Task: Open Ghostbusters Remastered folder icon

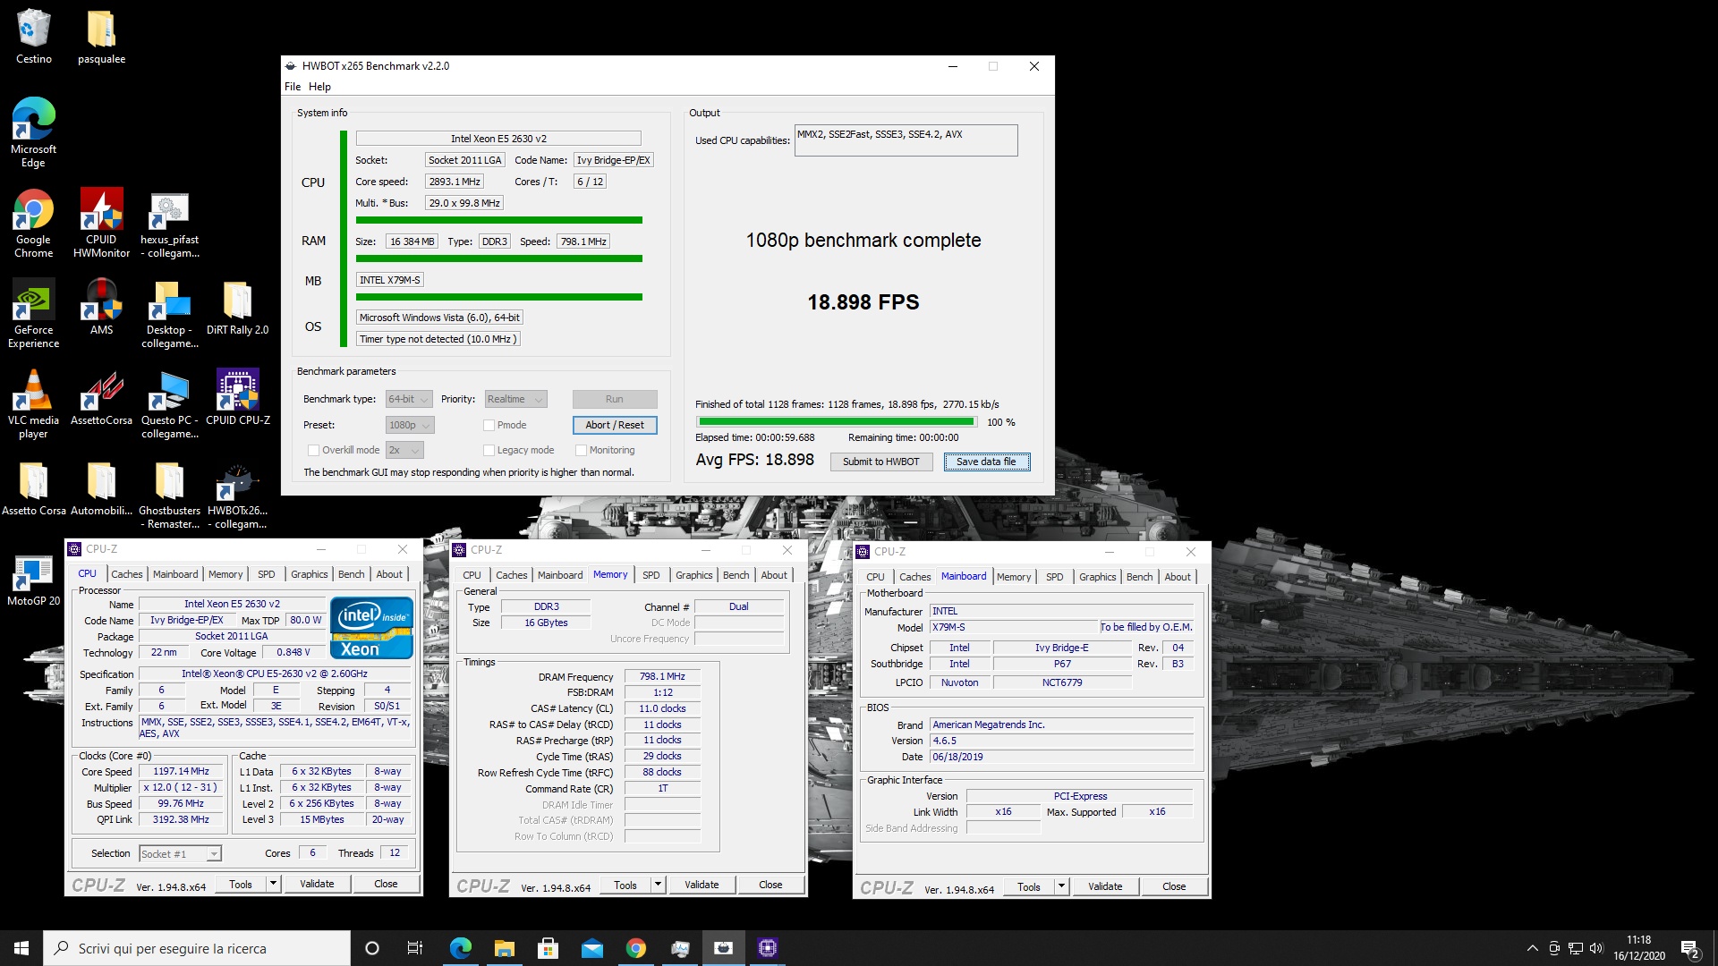Action: (169, 494)
